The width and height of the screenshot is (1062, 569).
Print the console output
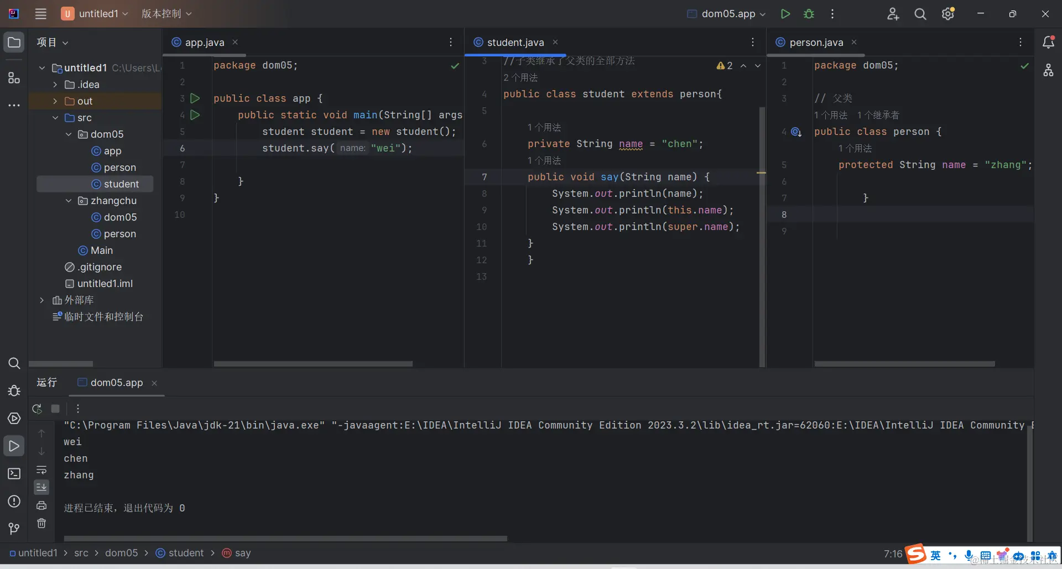click(41, 505)
